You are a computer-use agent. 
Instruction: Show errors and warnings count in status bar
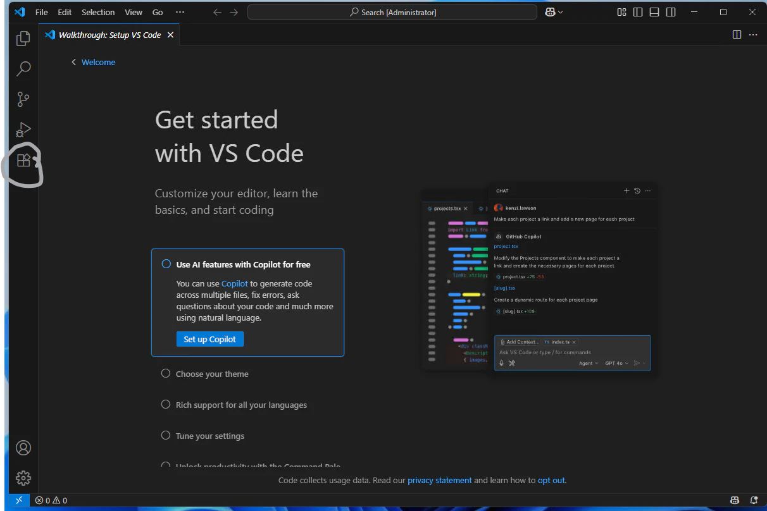click(x=51, y=500)
